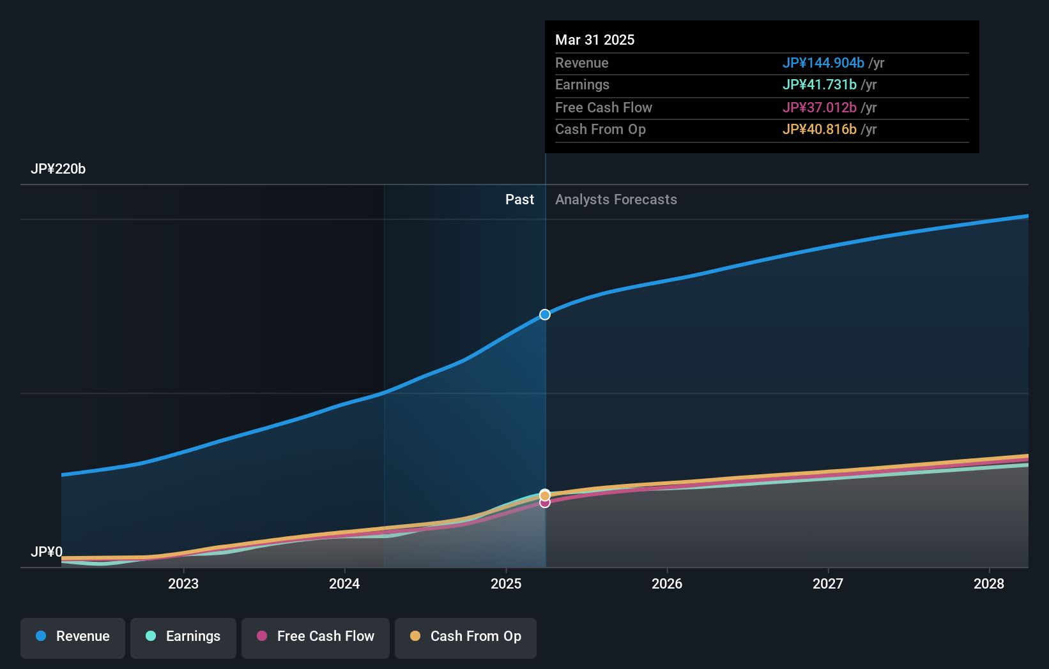This screenshot has height=669, width=1049.
Task: Click the JP¥220b y-axis label
Action: click(58, 169)
